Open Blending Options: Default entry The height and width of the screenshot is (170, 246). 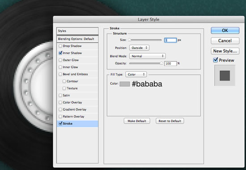(x=77, y=39)
